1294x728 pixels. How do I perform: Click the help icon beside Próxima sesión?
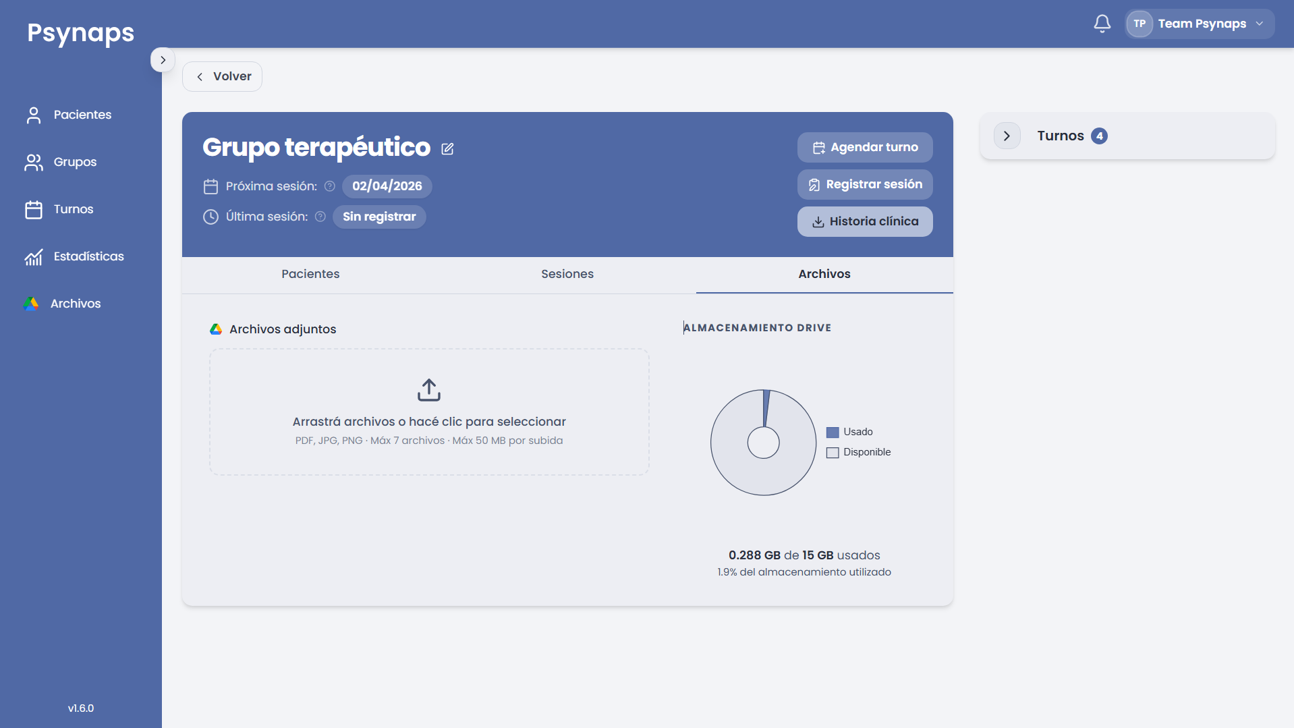click(329, 186)
